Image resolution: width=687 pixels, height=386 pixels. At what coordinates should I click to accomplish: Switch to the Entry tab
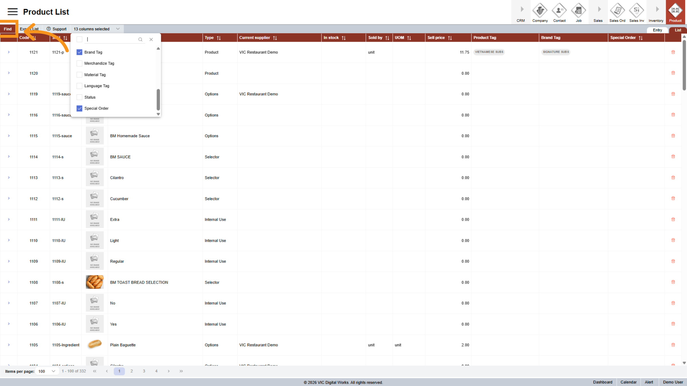[x=657, y=30]
